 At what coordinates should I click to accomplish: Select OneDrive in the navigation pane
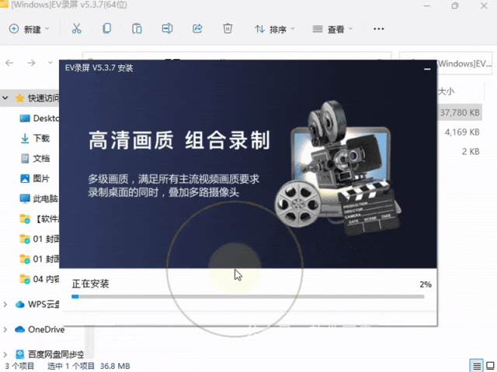(40, 329)
